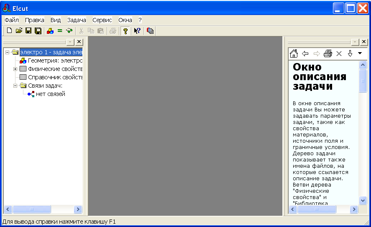Open the ? help menu
This screenshot has height=227, width=371.
pyautogui.click(x=140, y=20)
